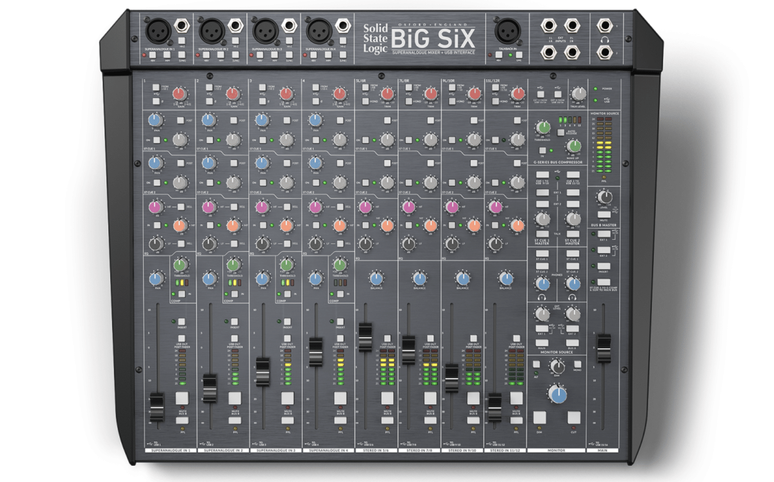774x482 pixels.
Task: Click the Stereo In 11/12 fader cap
Action: click(x=495, y=407)
